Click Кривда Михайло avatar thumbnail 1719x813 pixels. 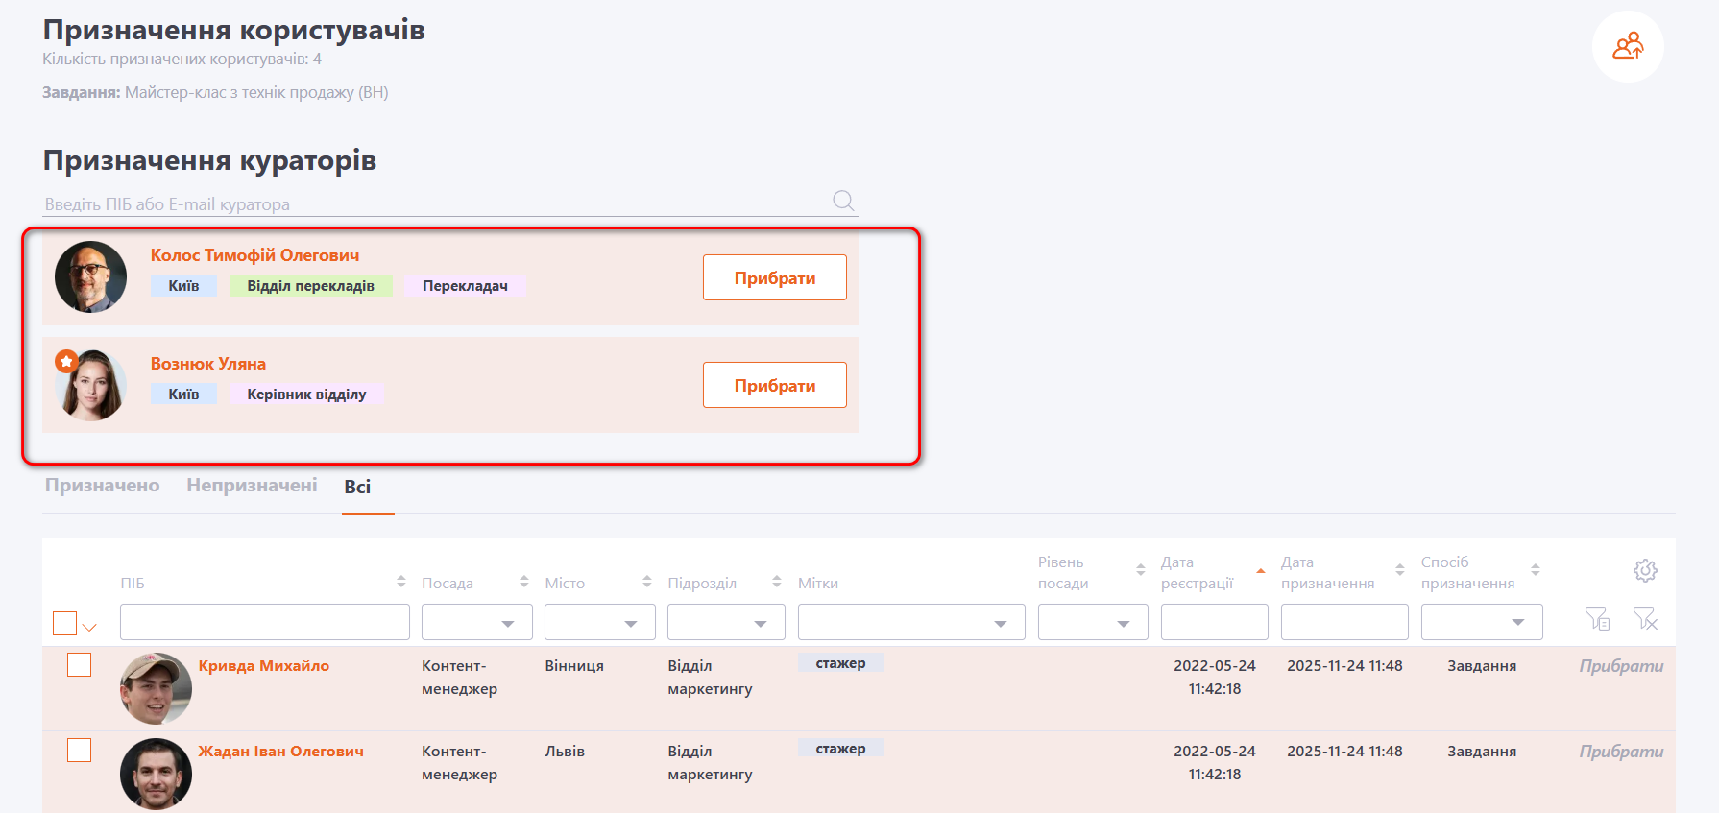[x=156, y=687]
